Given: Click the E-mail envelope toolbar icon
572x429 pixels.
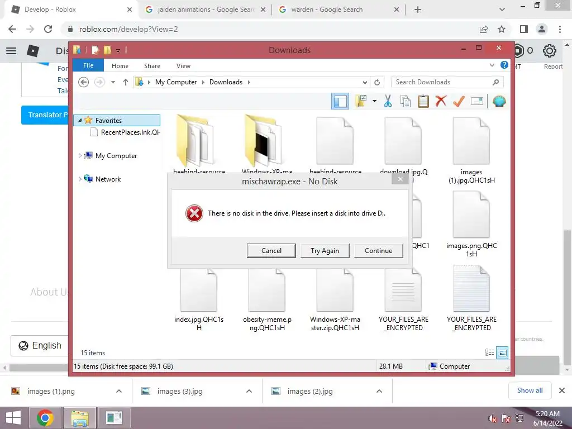Looking at the screenshot, I should point(477,102).
